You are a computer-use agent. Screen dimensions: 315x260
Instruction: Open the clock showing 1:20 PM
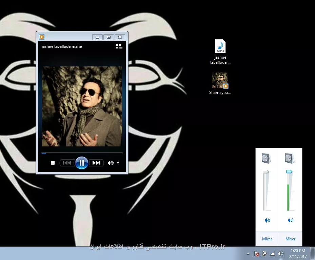coord(298,254)
